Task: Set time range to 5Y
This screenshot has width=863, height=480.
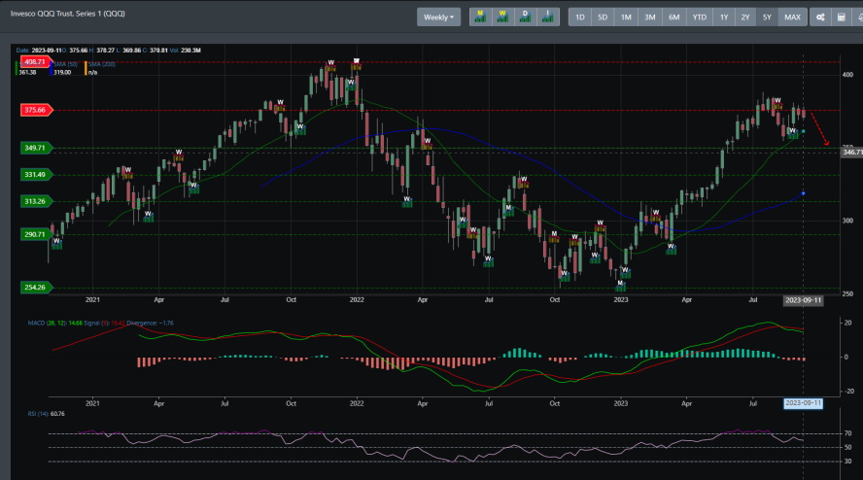Action: point(767,17)
